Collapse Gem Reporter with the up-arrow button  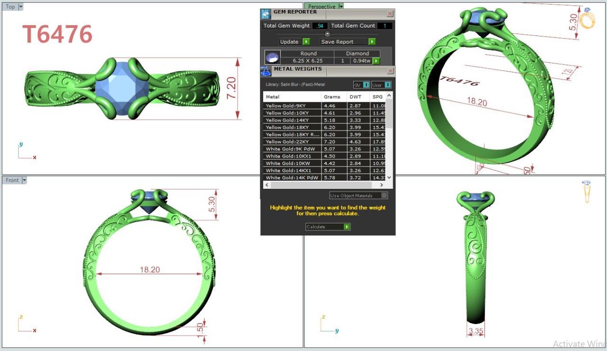pyautogui.click(x=327, y=34)
